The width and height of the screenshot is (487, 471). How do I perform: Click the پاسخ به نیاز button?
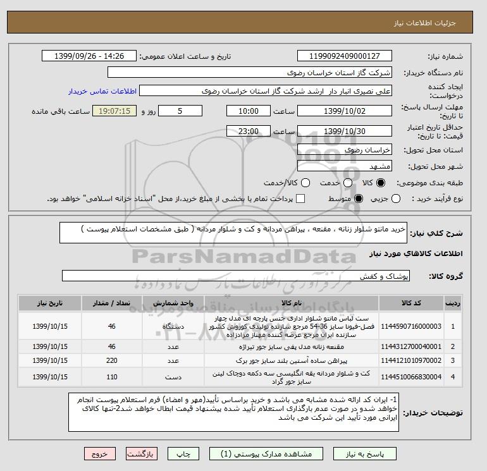click(x=365, y=454)
